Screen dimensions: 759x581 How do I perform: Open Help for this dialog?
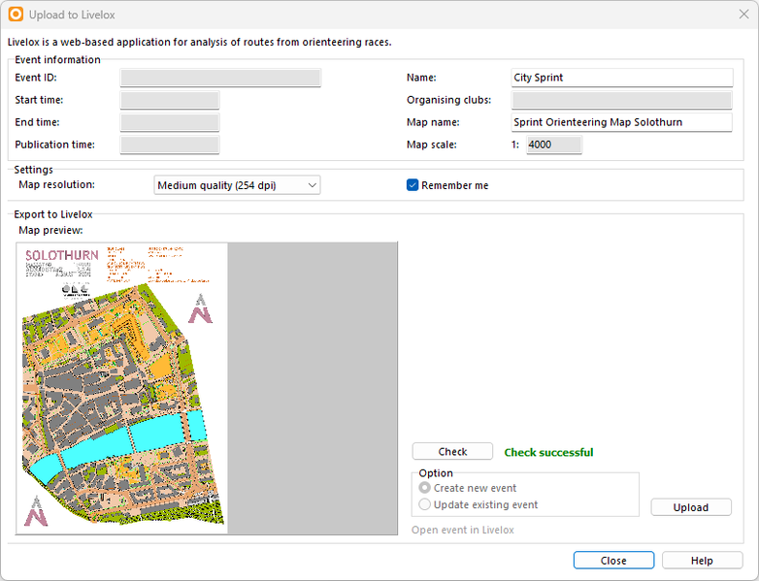click(702, 561)
